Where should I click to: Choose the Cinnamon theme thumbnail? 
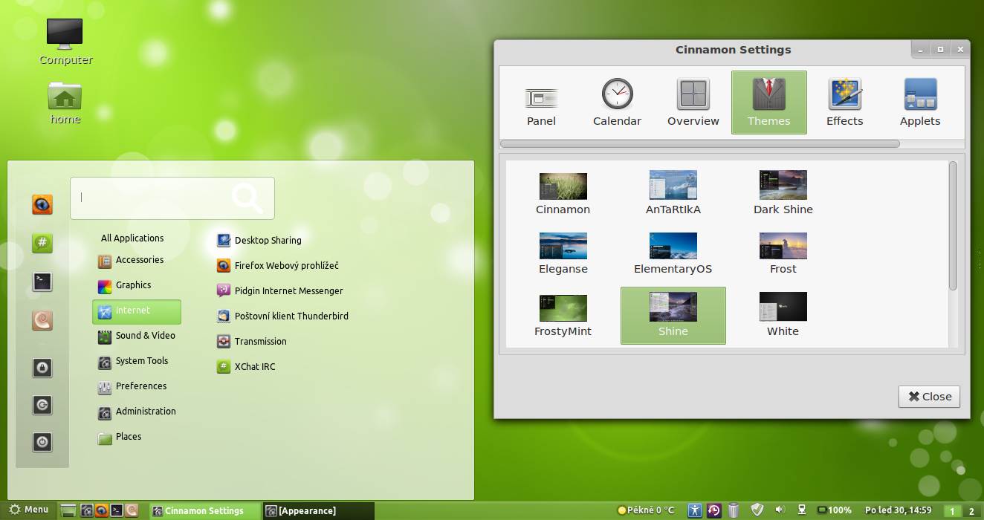pyautogui.click(x=563, y=194)
